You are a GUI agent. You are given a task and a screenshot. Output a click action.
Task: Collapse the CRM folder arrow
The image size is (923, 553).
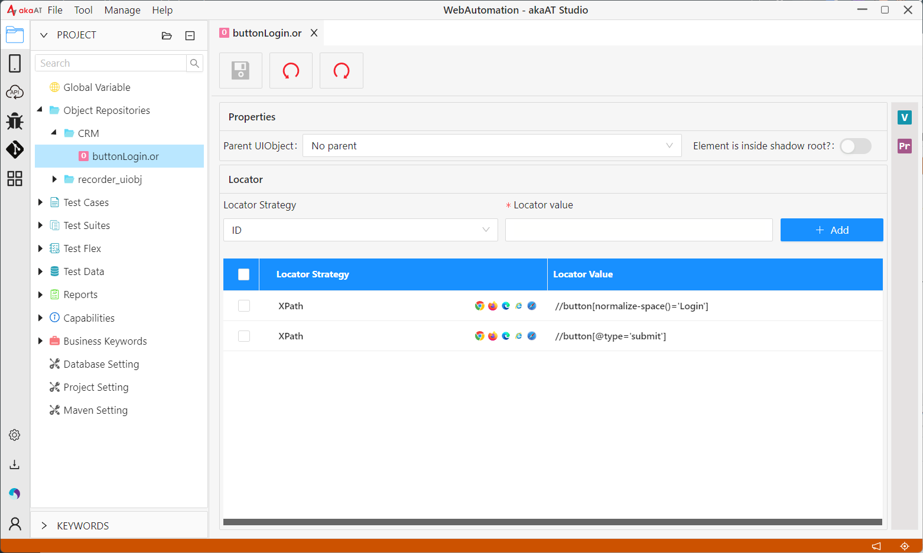point(54,133)
